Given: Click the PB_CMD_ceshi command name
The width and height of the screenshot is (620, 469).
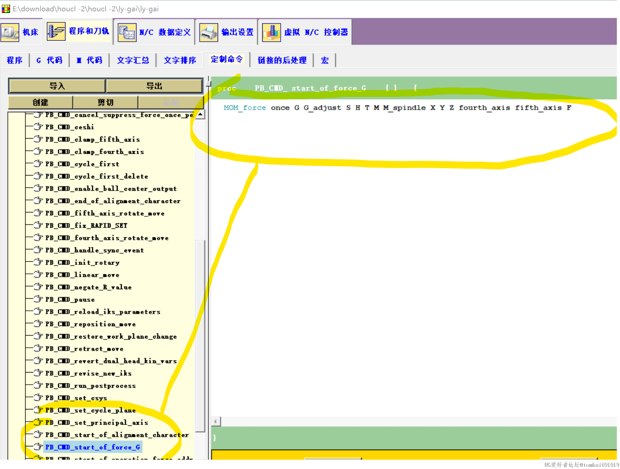Looking at the screenshot, I should (x=69, y=127).
